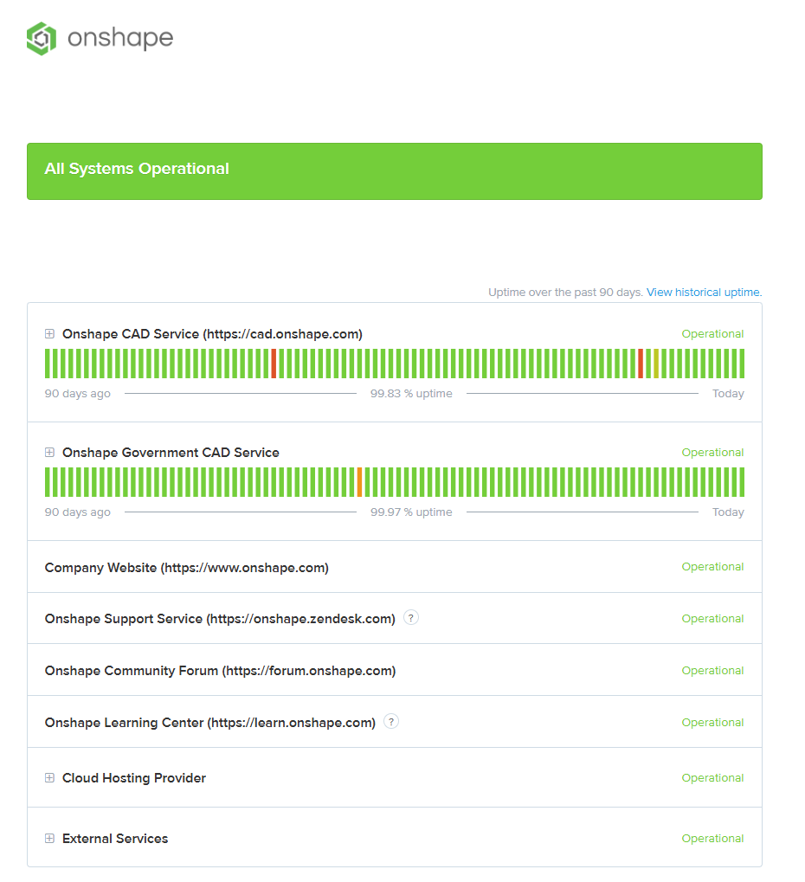This screenshot has height=882, width=805.
Task: Click Operational status for External Services
Action: pyautogui.click(x=712, y=838)
